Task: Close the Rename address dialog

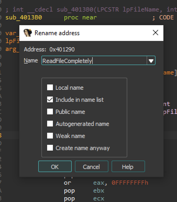Action: [x=156, y=33]
